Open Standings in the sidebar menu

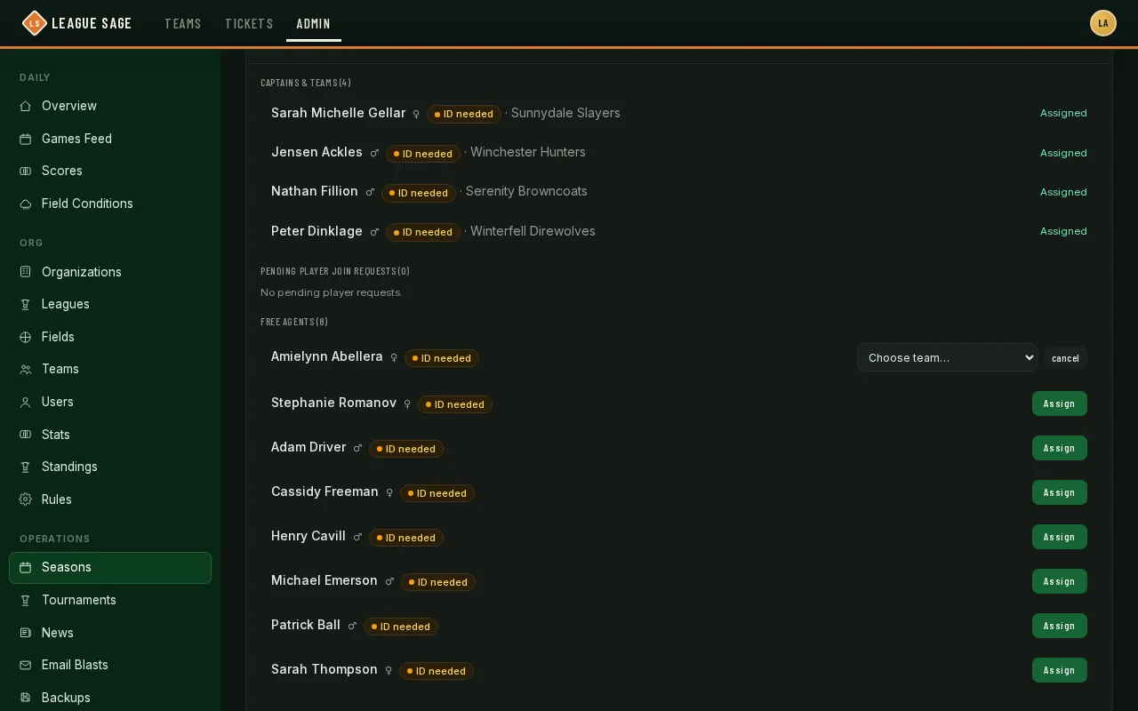(110, 467)
